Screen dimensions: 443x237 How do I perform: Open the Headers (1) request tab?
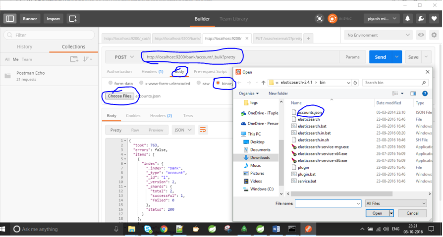pos(152,72)
